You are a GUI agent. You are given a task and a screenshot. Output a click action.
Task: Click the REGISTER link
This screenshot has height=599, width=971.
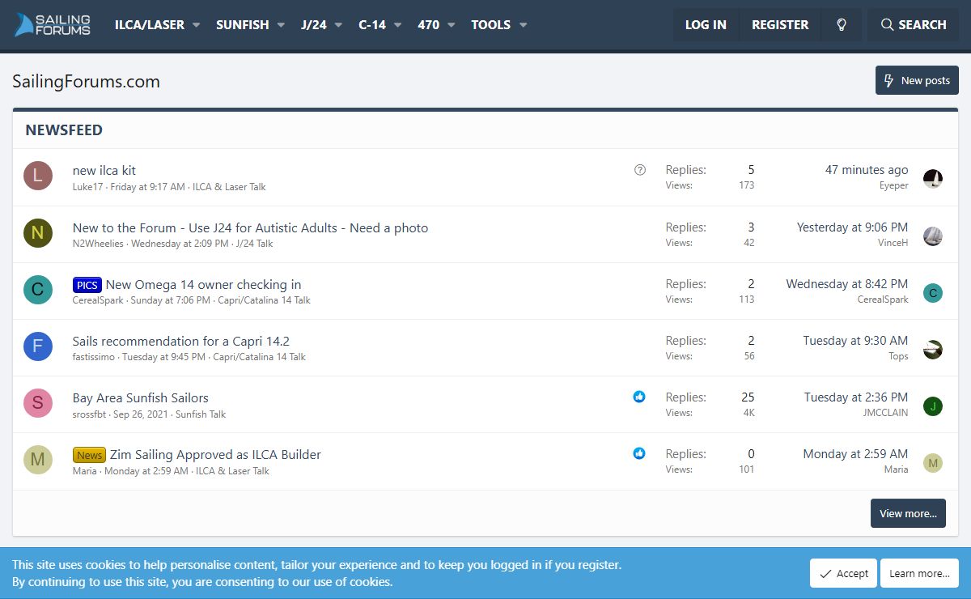pyautogui.click(x=780, y=25)
